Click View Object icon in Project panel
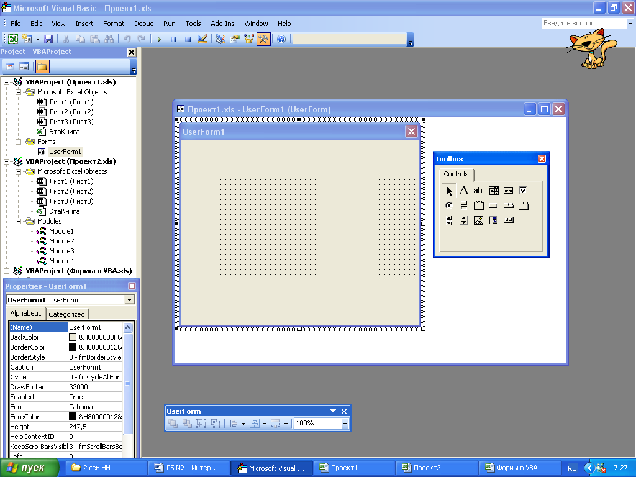 coord(24,66)
